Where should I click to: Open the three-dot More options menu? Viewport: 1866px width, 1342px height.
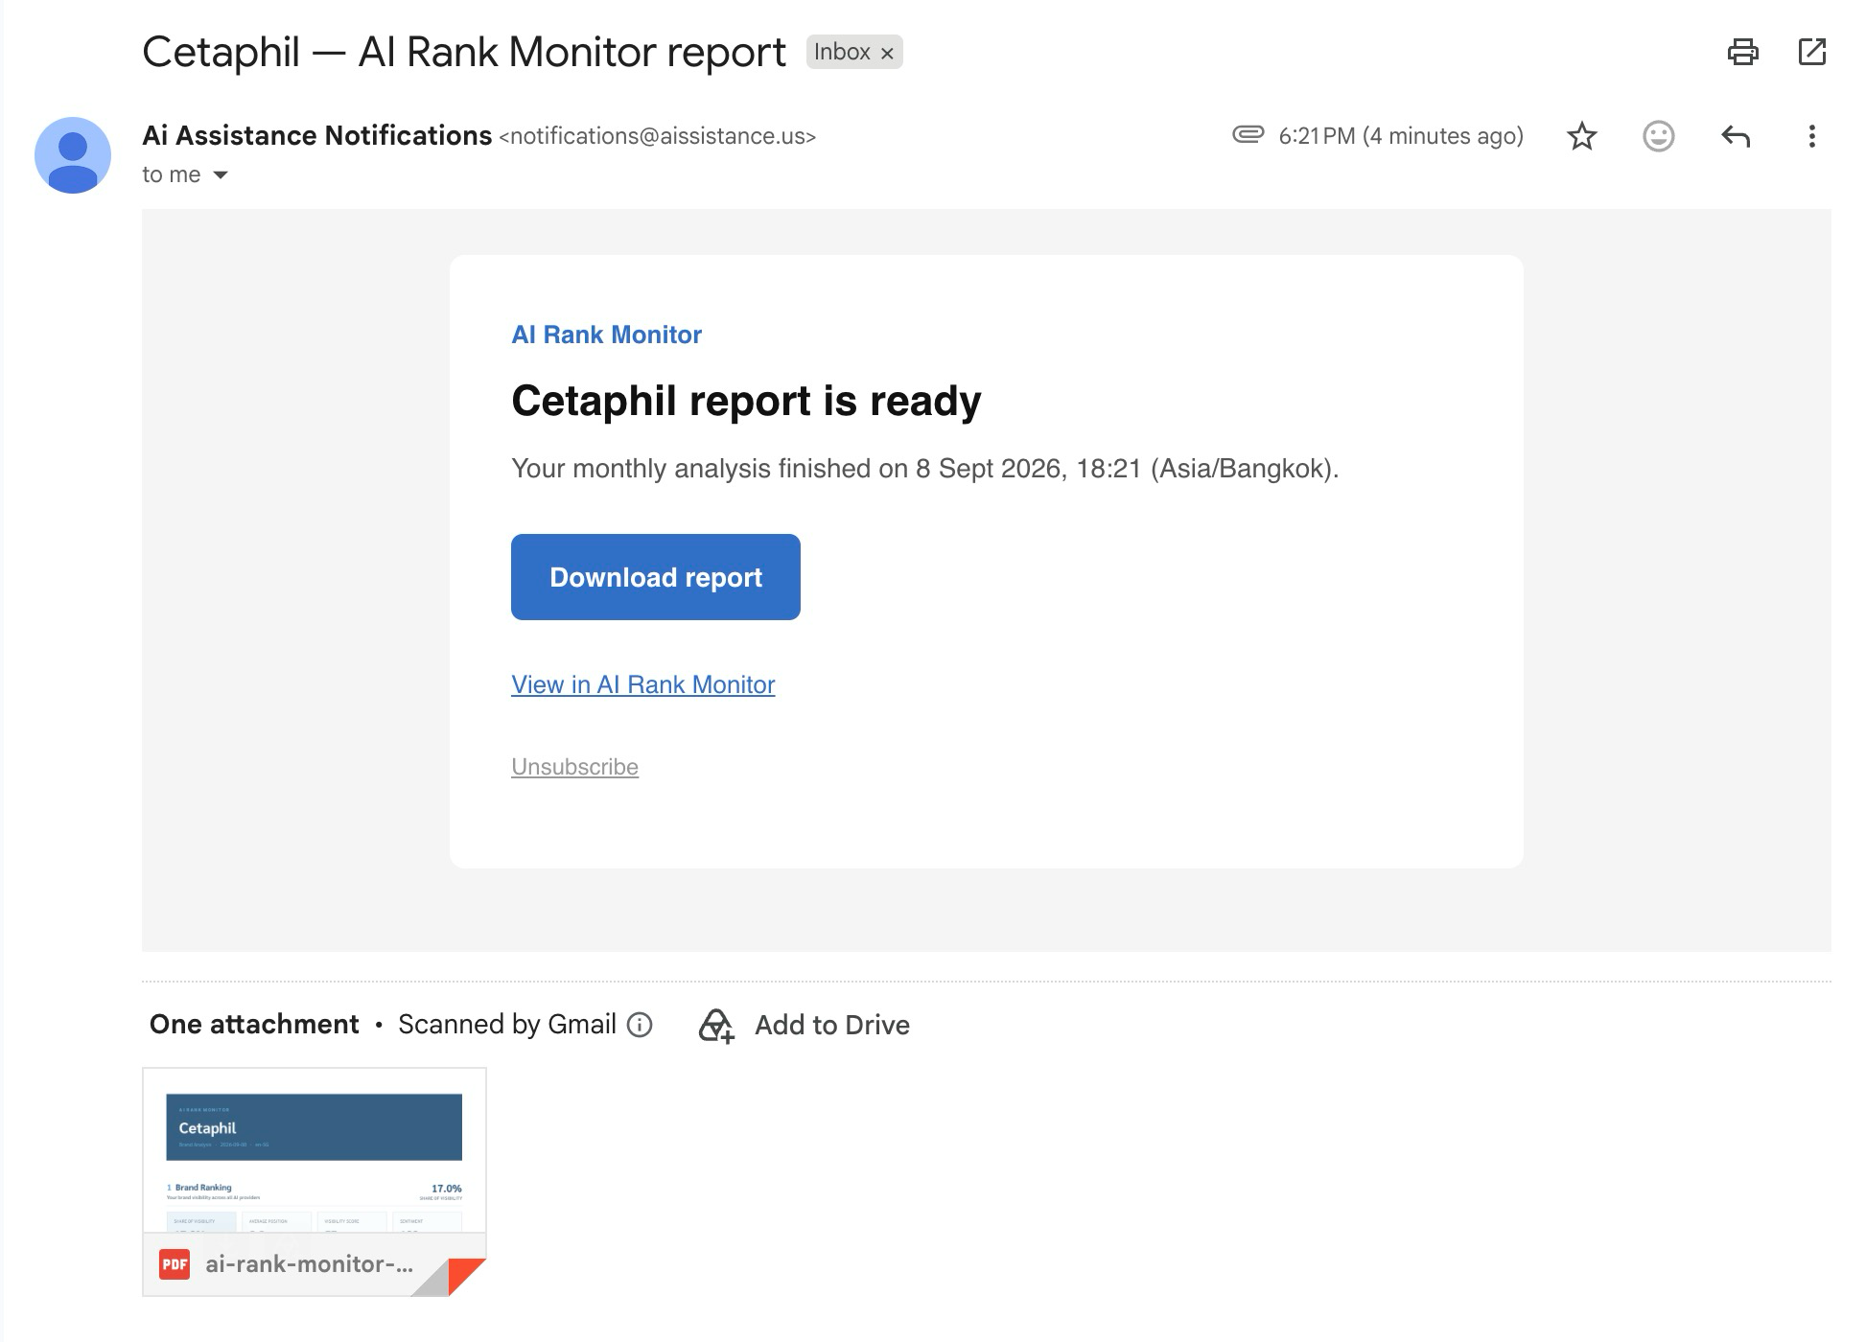tap(1811, 136)
